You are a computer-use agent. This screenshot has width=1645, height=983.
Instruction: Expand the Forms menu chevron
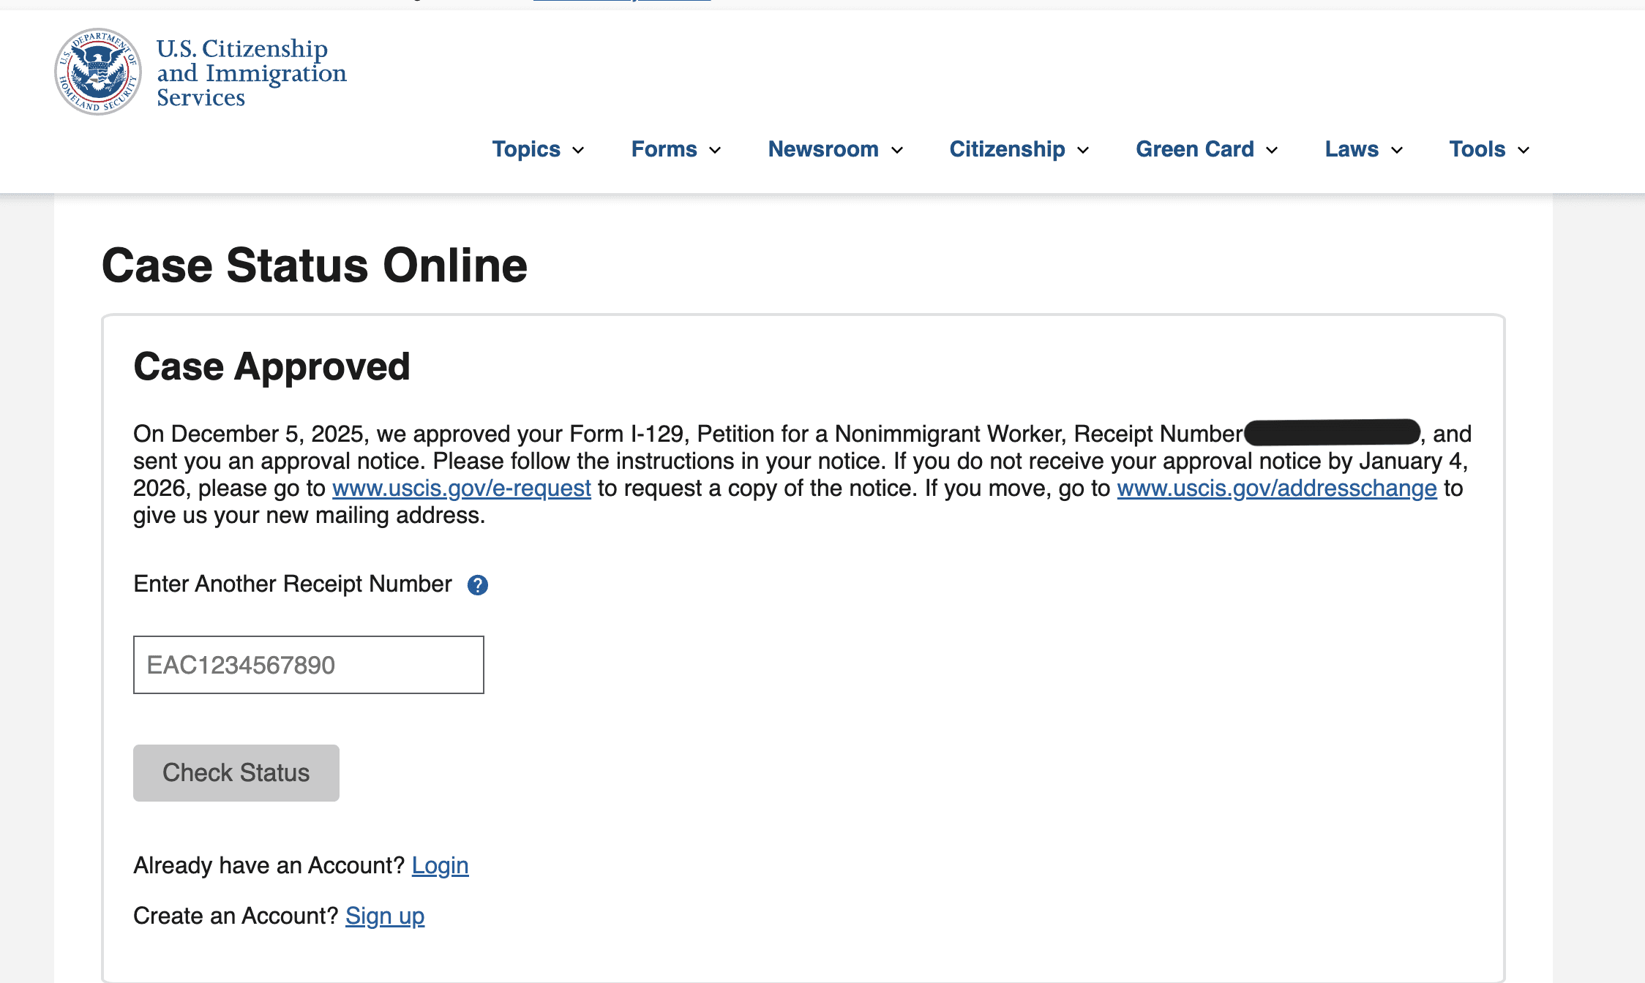pyautogui.click(x=715, y=151)
